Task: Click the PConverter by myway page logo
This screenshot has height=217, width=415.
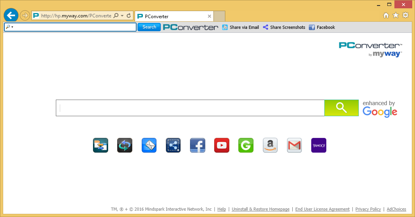Action: pyautogui.click(x=371, y=49)
